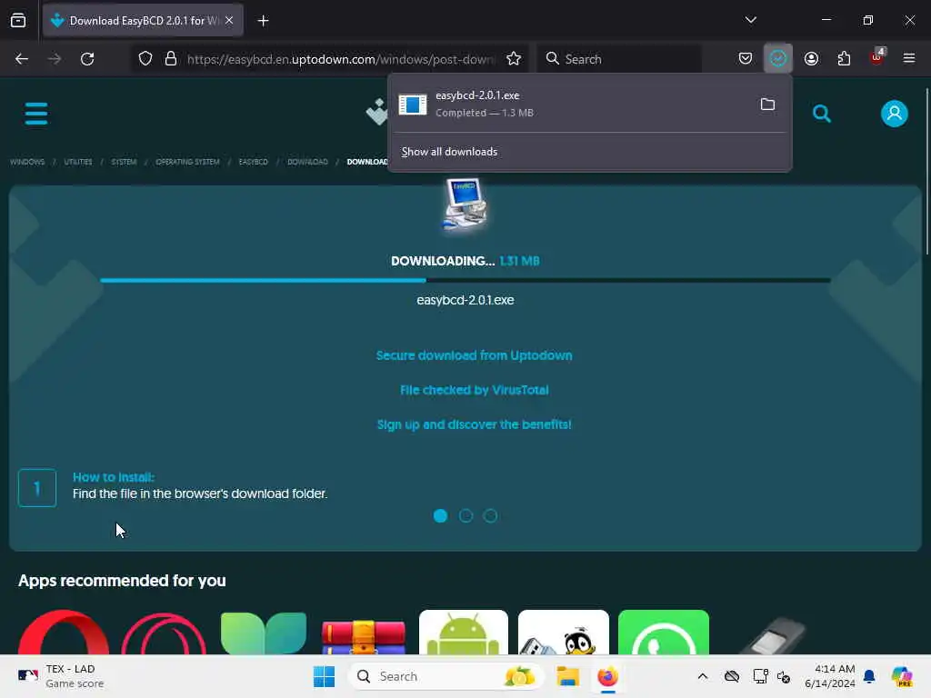Open tracking protection shield icon
Screen dimensions: 931x698
(x=145, y=59)
